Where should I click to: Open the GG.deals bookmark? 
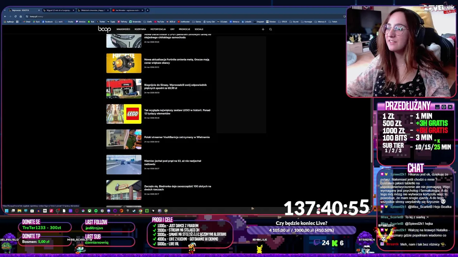(x=222, y=22)
